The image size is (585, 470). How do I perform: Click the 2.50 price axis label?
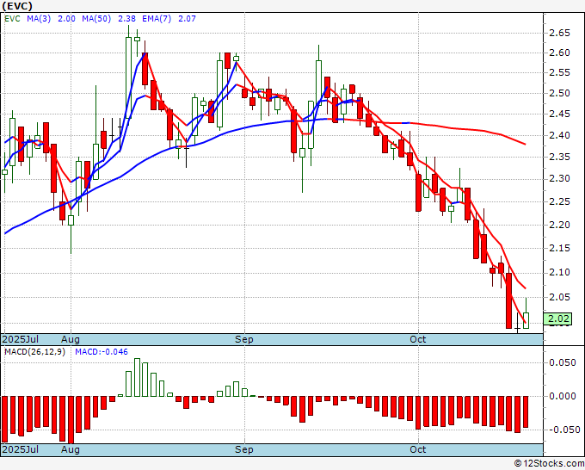coord(560,93)
